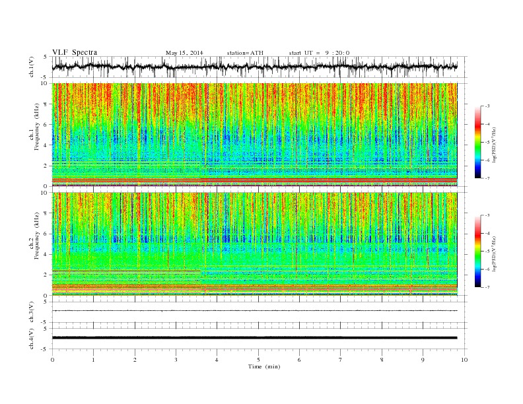Click the time-axis tick label "5"
The height and width of the screenshot is (404, 523).
(258, 360)
